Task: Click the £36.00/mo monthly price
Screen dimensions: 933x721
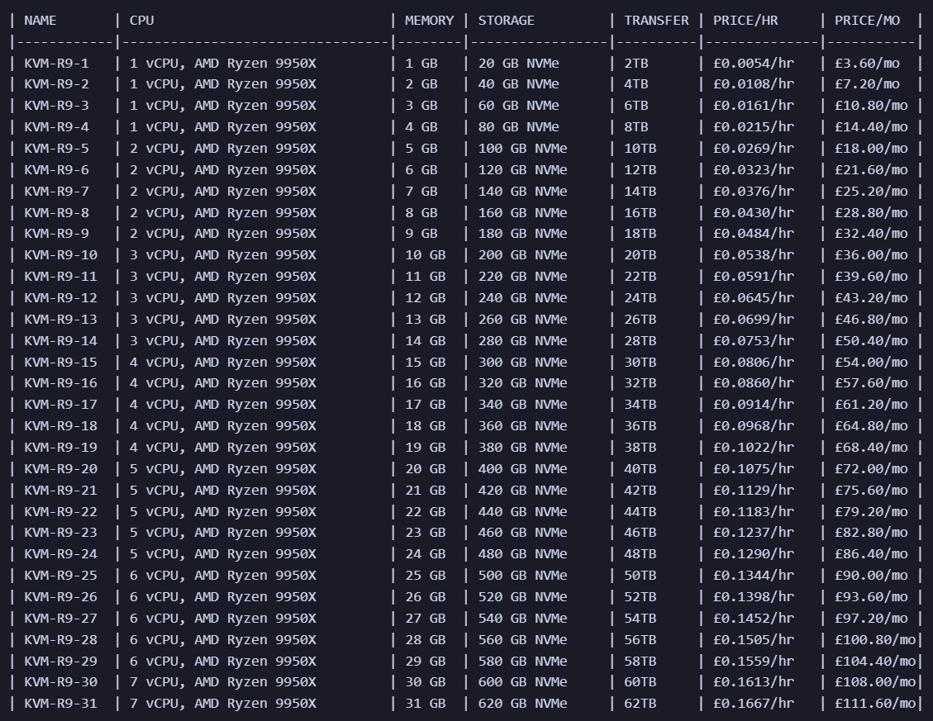Action: tap(871, 254)
